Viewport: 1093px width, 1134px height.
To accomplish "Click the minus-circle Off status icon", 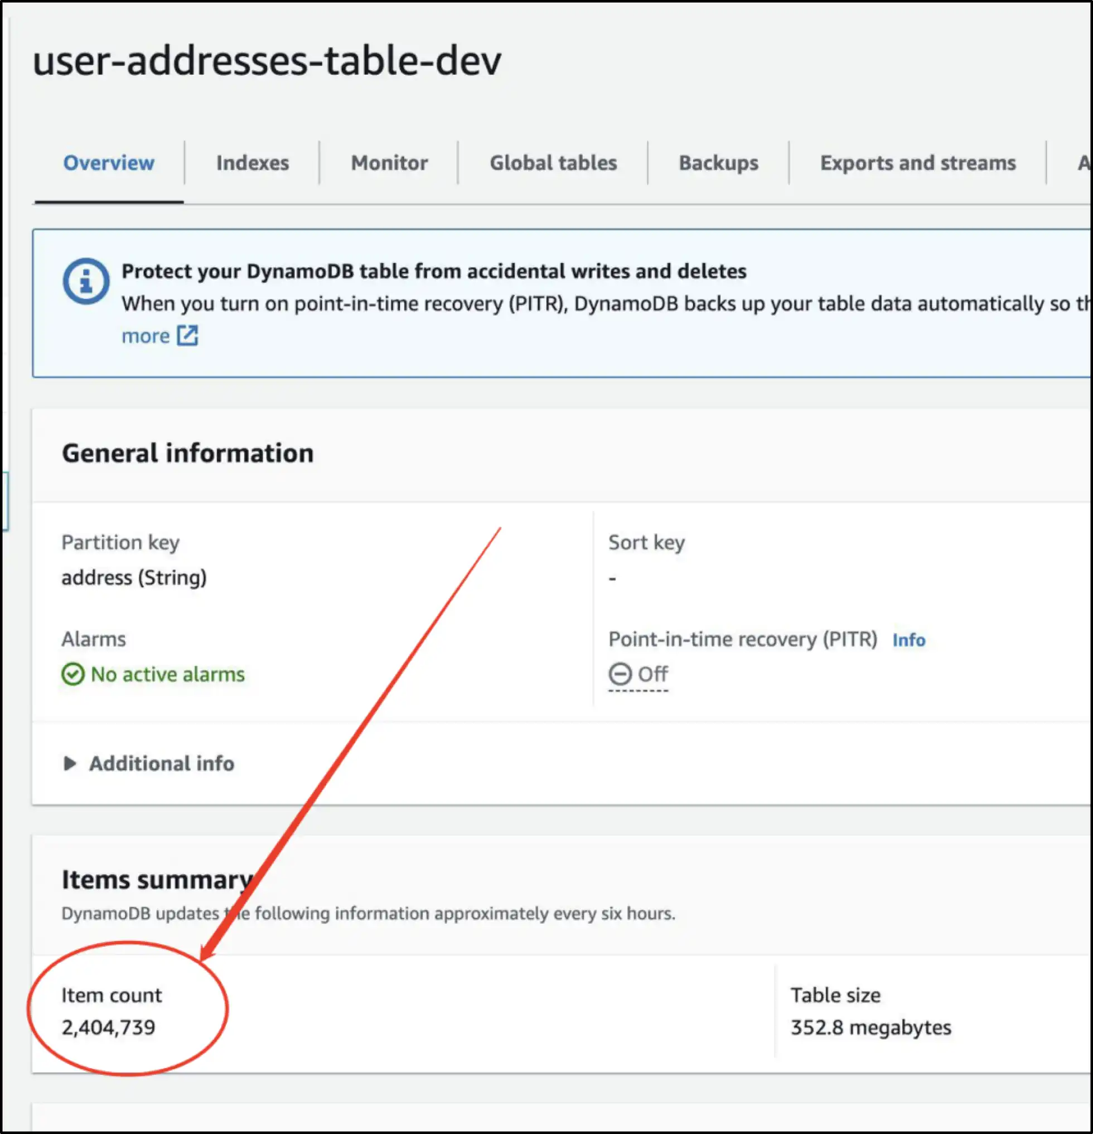I will tap(620, 674).
